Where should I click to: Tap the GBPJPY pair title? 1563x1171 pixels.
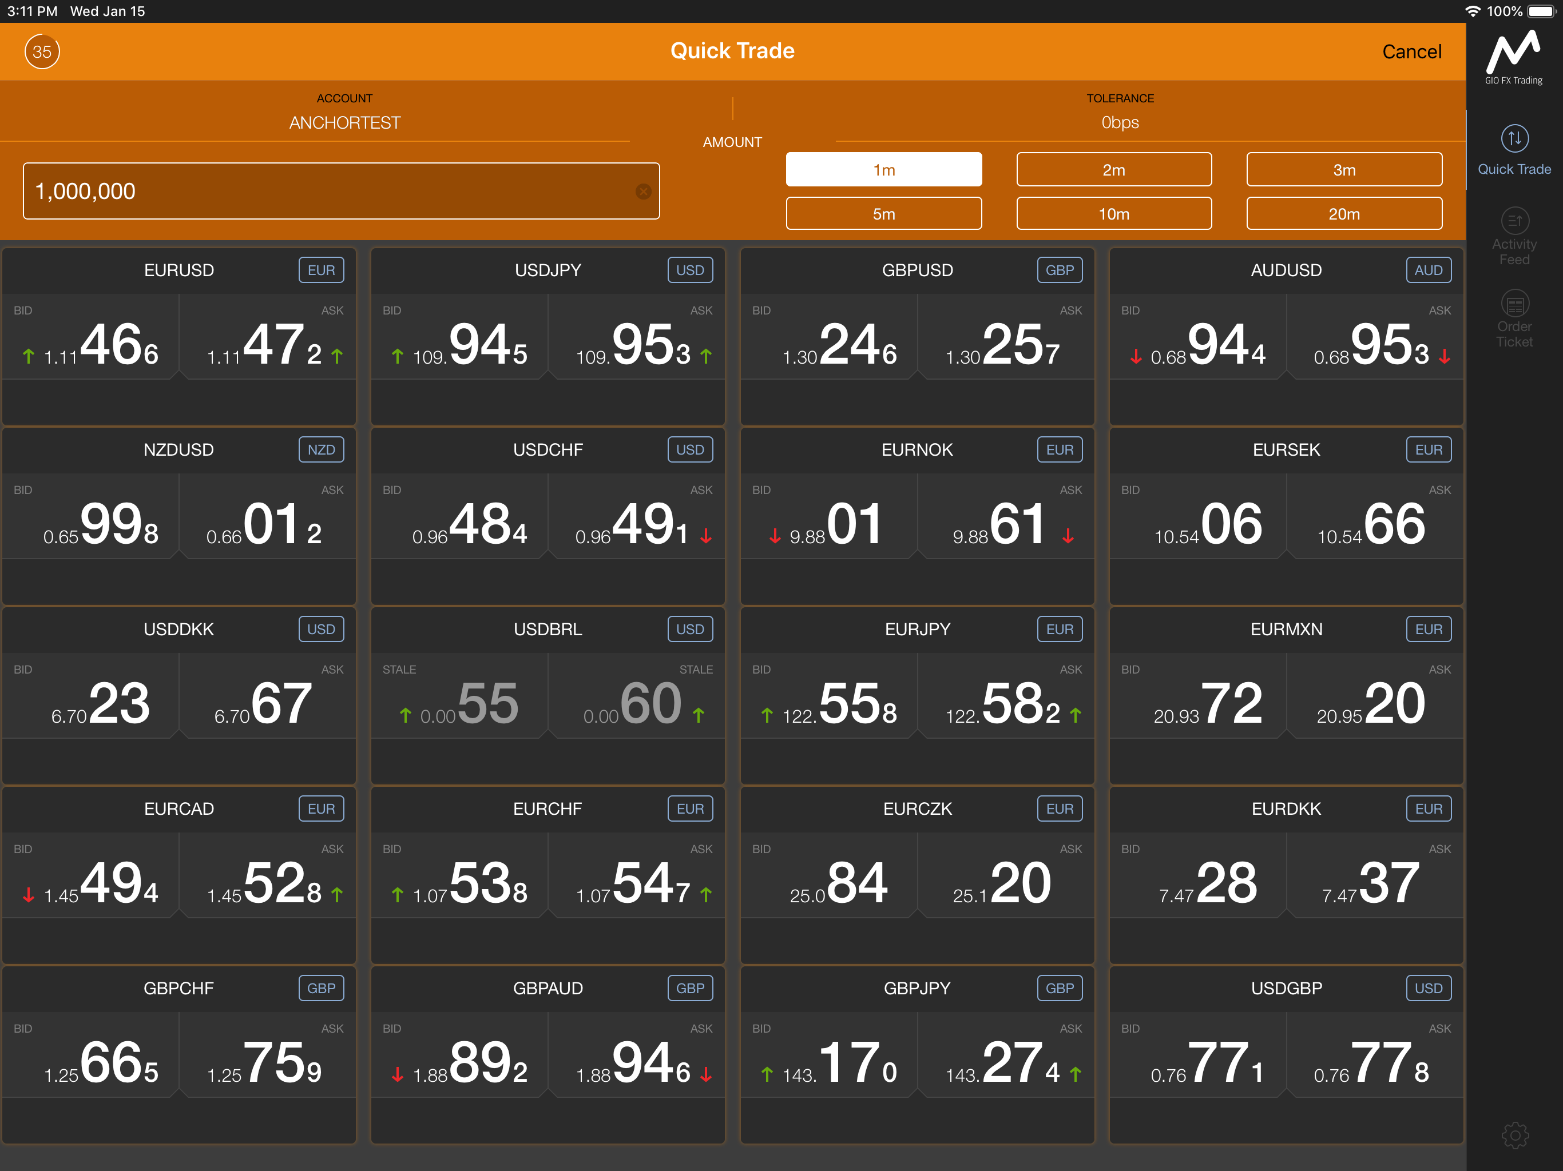pos(917,988)
